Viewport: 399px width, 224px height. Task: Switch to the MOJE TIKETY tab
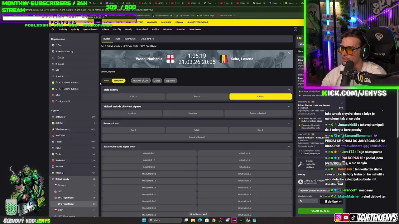[147, 39]
